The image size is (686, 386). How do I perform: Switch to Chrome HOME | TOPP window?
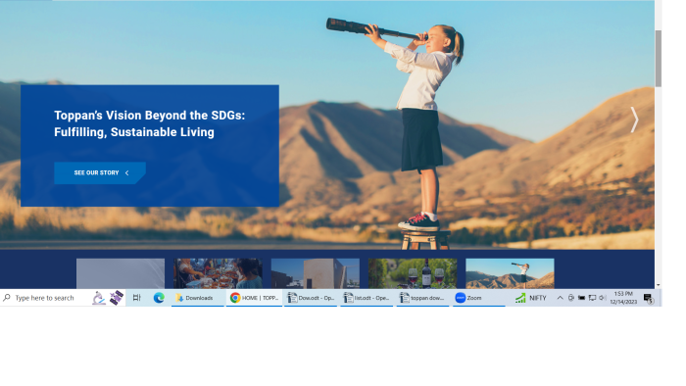254,298
